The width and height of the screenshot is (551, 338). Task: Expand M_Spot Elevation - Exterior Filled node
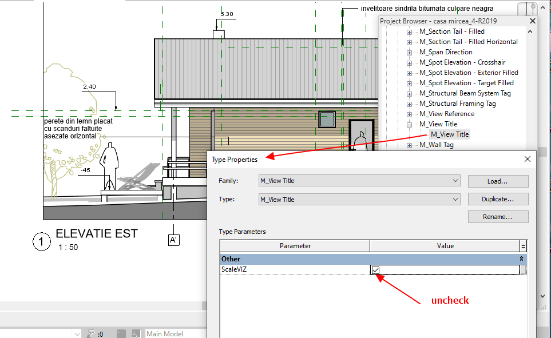point(409,73)
